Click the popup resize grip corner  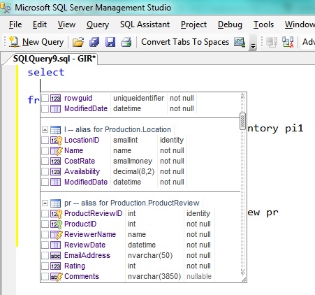pyautogui.click(x=244, y=280)
